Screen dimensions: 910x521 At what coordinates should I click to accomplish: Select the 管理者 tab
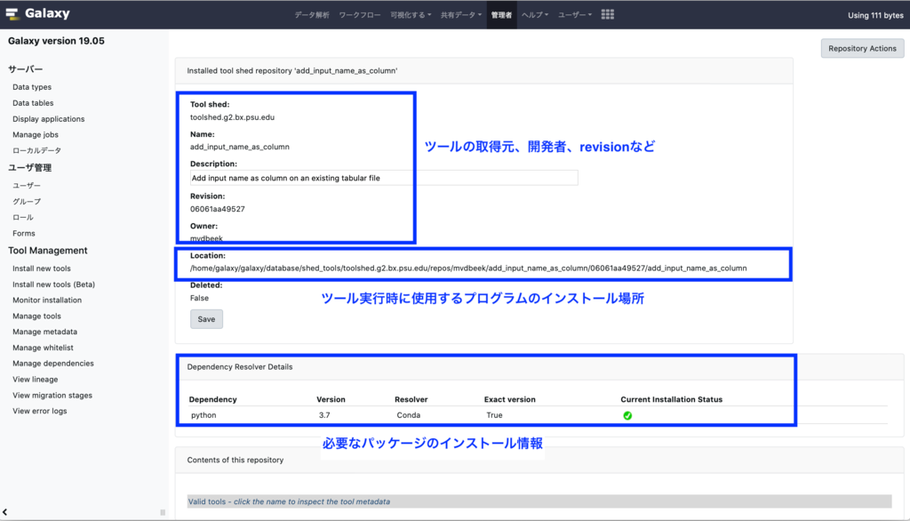pos(501,15)
